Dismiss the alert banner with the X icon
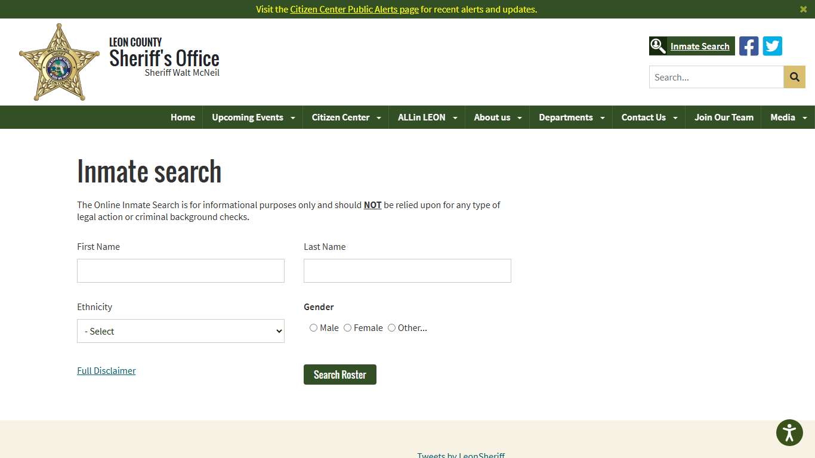The height and width of the screenshot is (458, 815). (x=803, y=9)
